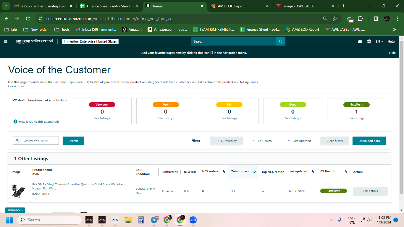Screen dimensions: 404x227
Task: Click the info icon beside How is CX Health calculated
Action: (x=15, y=121)
